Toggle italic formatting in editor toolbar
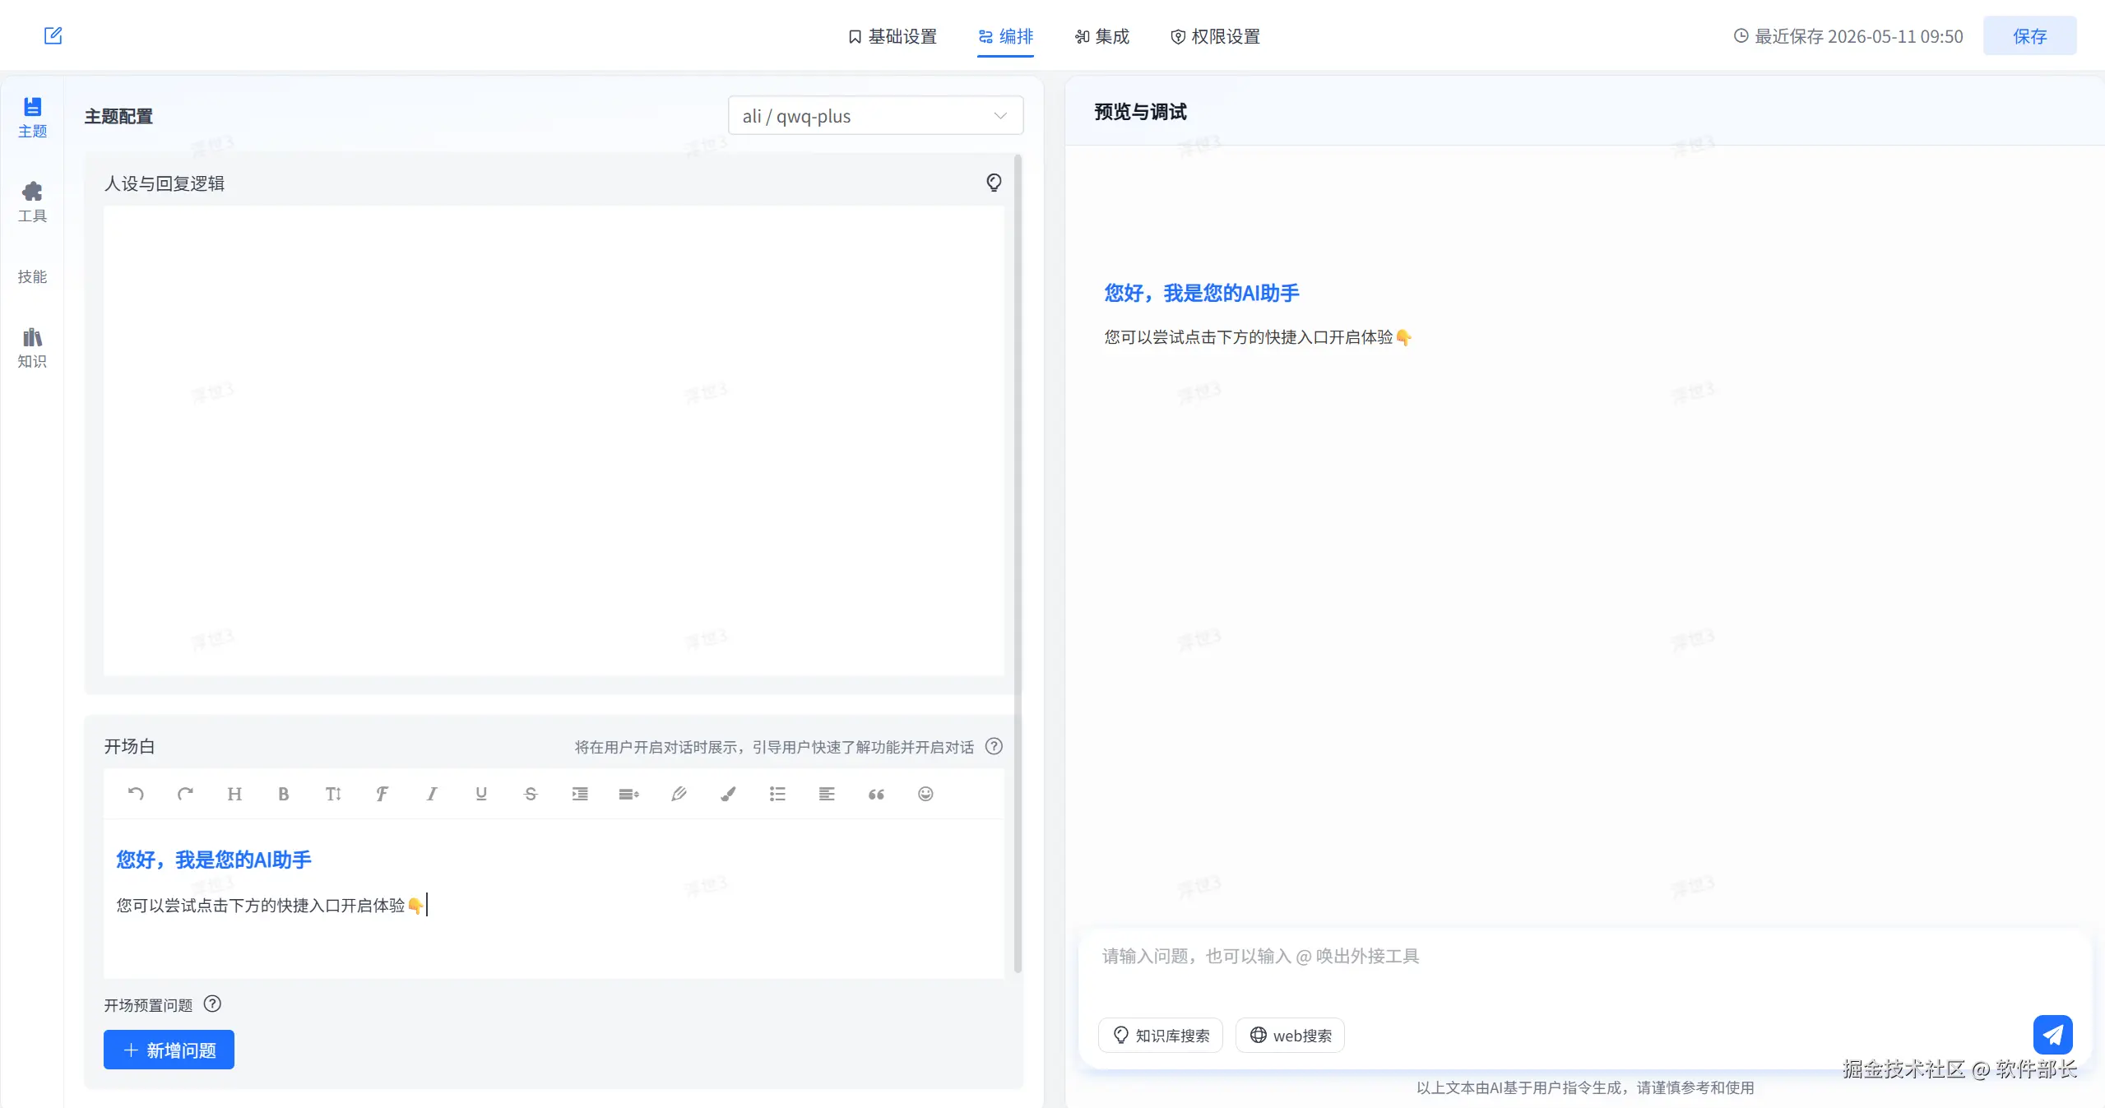The height and width of the screenshot is (1108, 2105). 432,794
